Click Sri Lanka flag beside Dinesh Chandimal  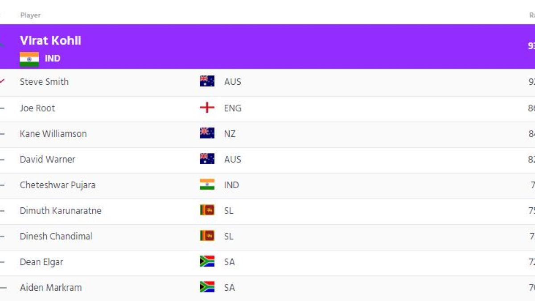click(x=207, y=236)
